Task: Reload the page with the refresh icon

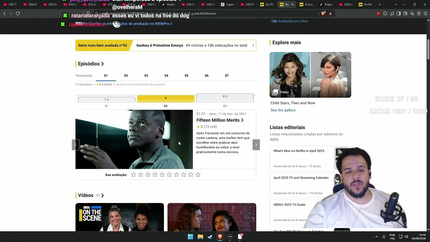Action: coord(18,13)
